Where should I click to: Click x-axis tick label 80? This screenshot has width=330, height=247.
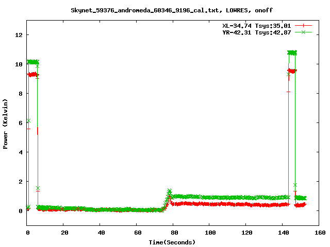coord(174,233)
